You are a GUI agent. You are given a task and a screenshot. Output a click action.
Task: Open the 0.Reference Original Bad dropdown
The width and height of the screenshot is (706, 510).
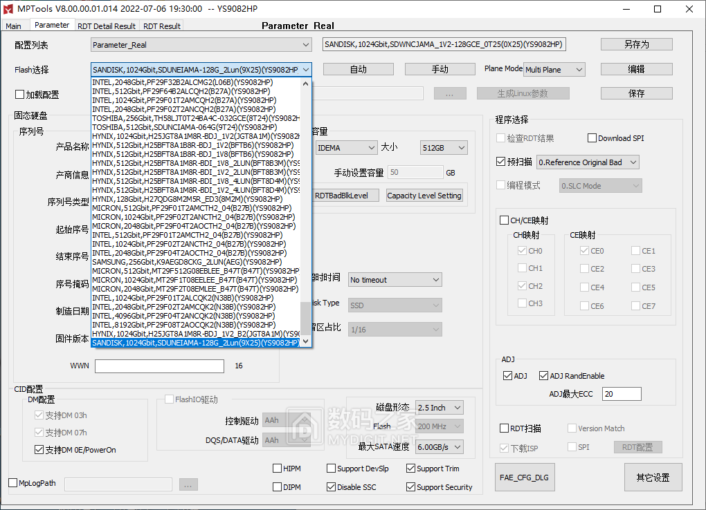click(x=588, y=162)
